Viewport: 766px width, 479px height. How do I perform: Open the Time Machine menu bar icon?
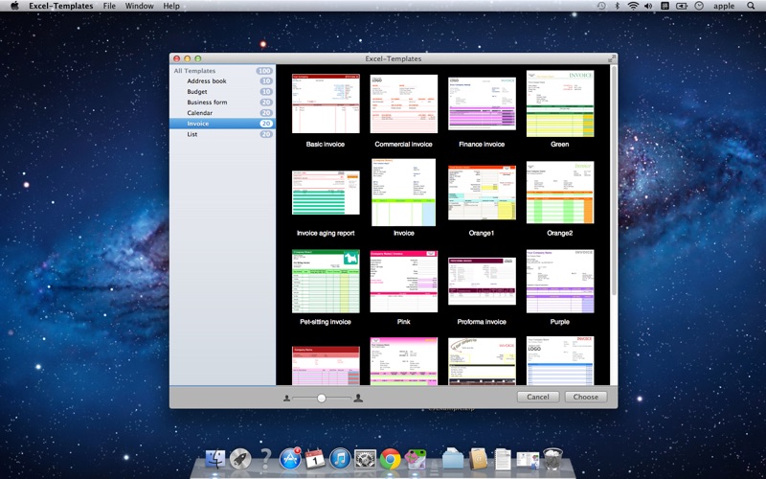pyautogui.click(x=601, y=6)
